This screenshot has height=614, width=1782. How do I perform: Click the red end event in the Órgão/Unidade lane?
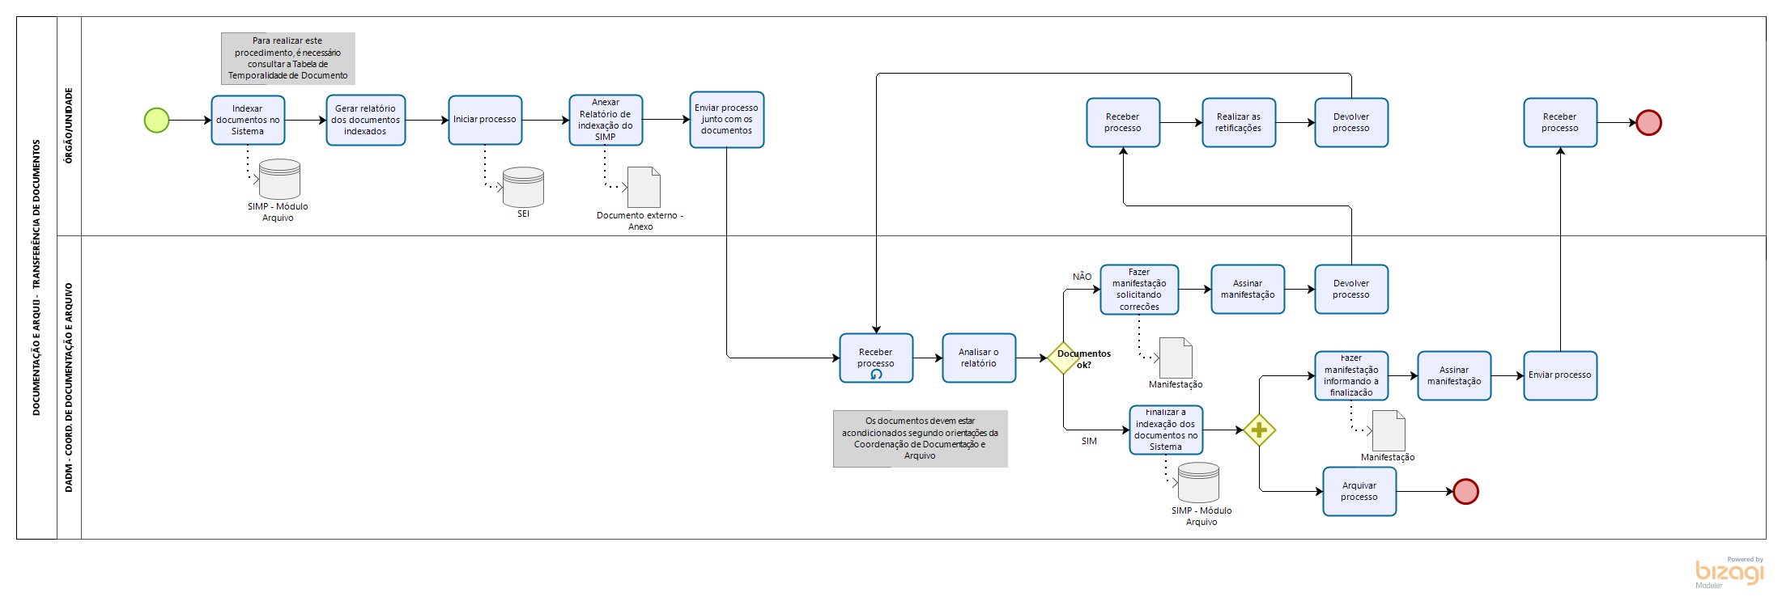(x=1648, y=123)
